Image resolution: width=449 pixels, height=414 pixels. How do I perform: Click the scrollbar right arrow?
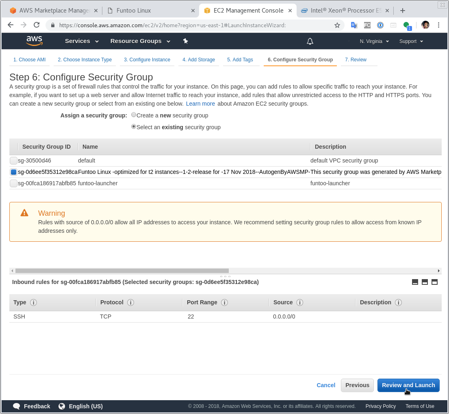click(439, 271)
